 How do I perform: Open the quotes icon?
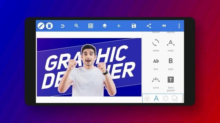pyautogui.click(x=164, y=26)
